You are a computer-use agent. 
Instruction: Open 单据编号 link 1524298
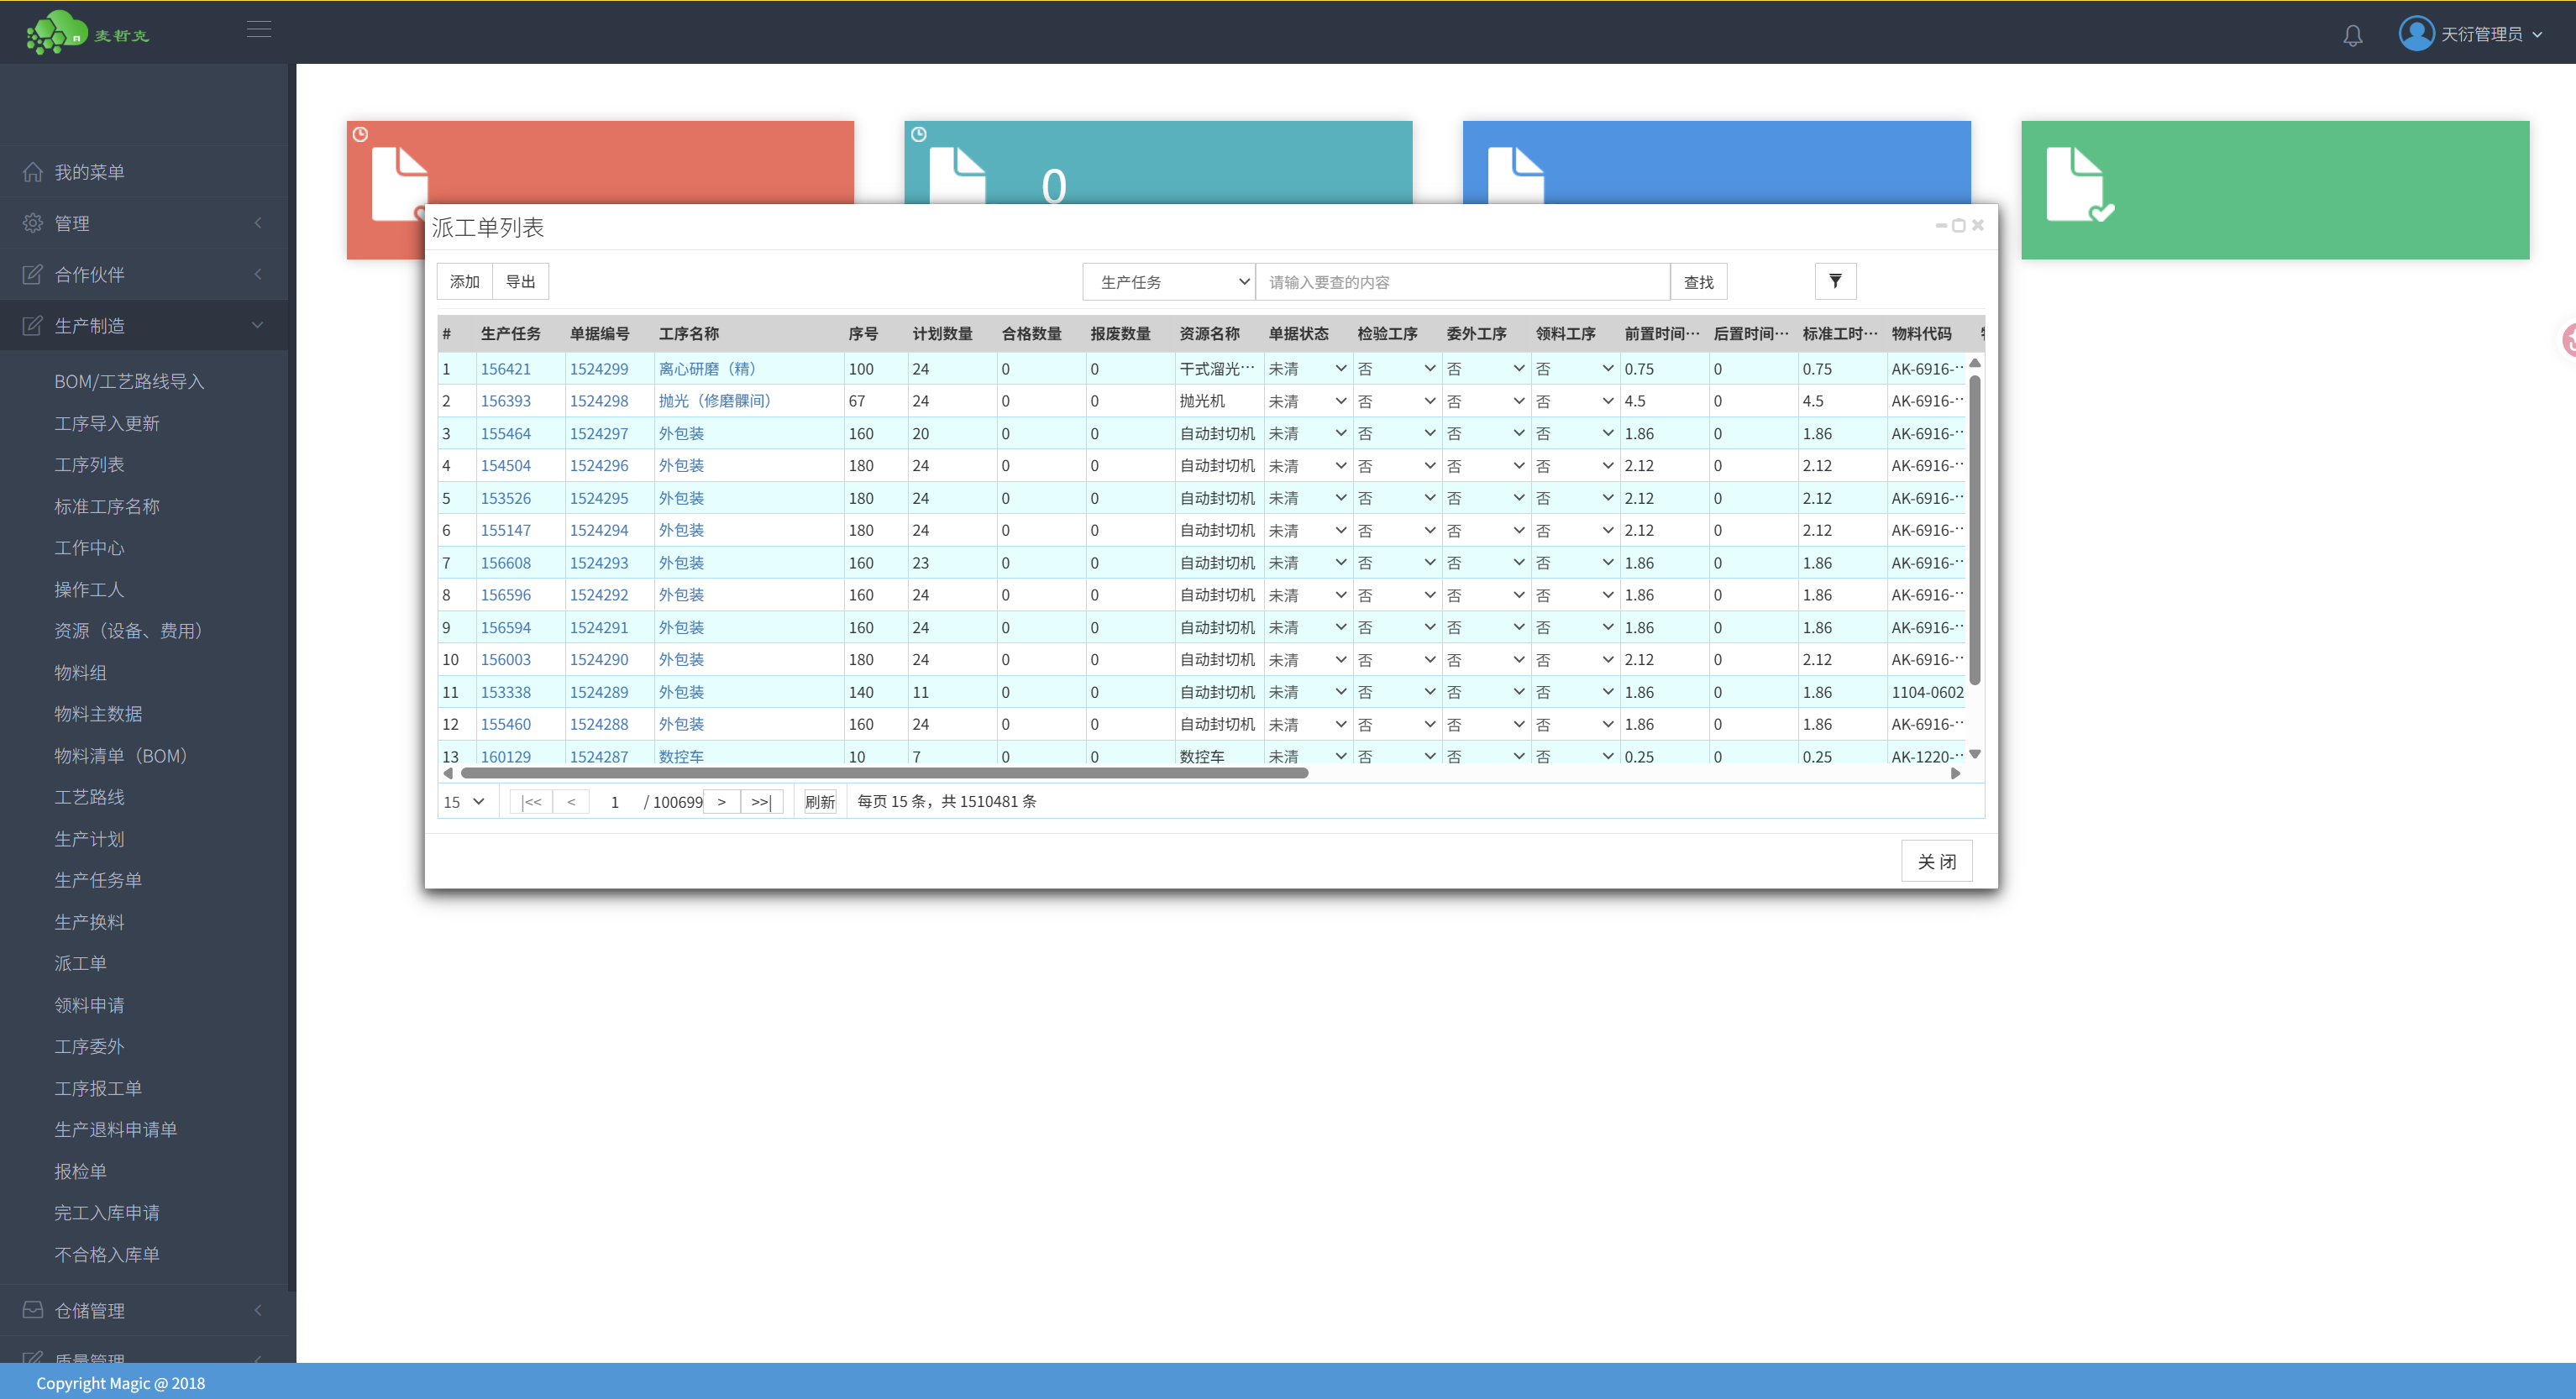point(599,401)
